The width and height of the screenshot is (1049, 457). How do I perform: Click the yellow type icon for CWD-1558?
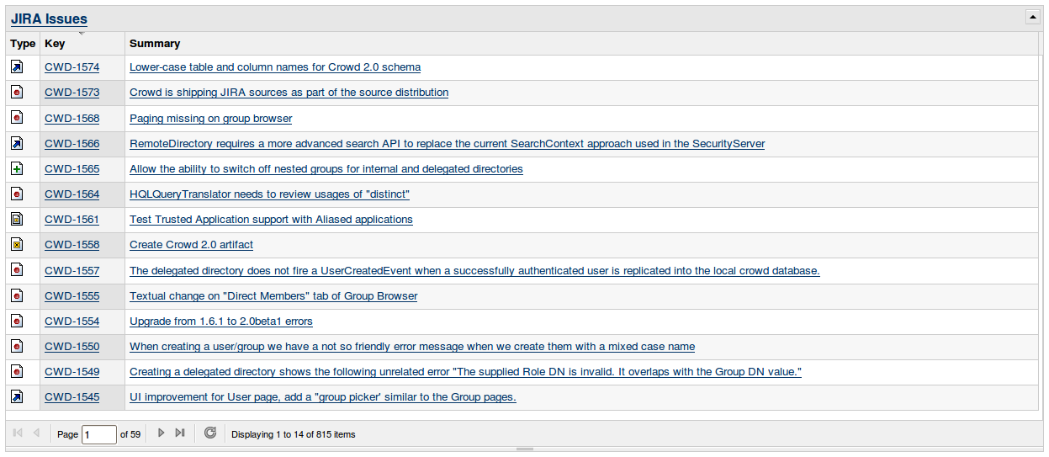point(17,245)
